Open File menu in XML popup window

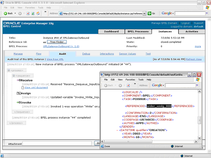point(106,80)
